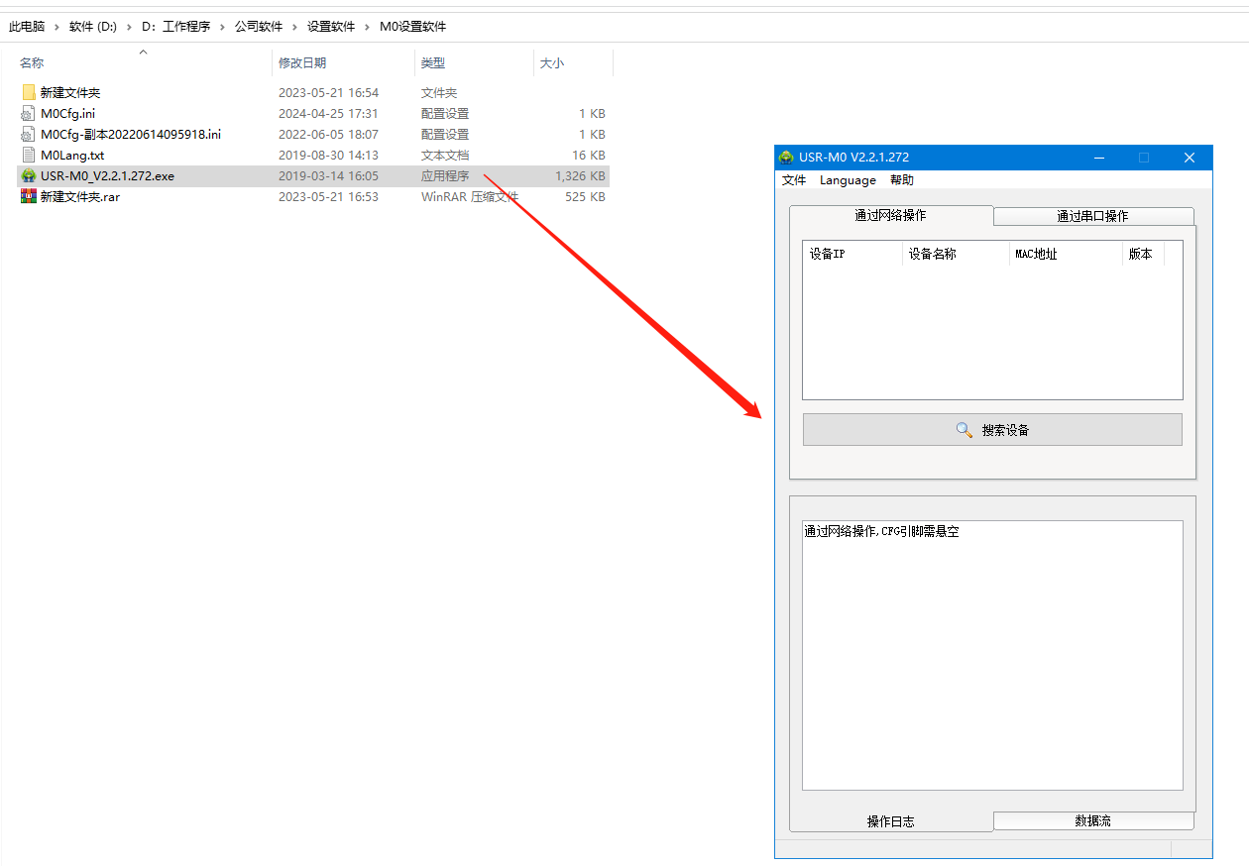The height and width of the screenshot is (866, 1249).
Task: Click the USR-M0 title bar app icon
Action: click(x=786, y=158)
